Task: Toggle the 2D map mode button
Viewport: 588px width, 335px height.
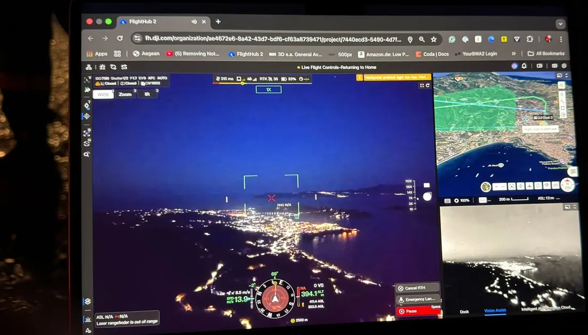Action: click(555, 186)
